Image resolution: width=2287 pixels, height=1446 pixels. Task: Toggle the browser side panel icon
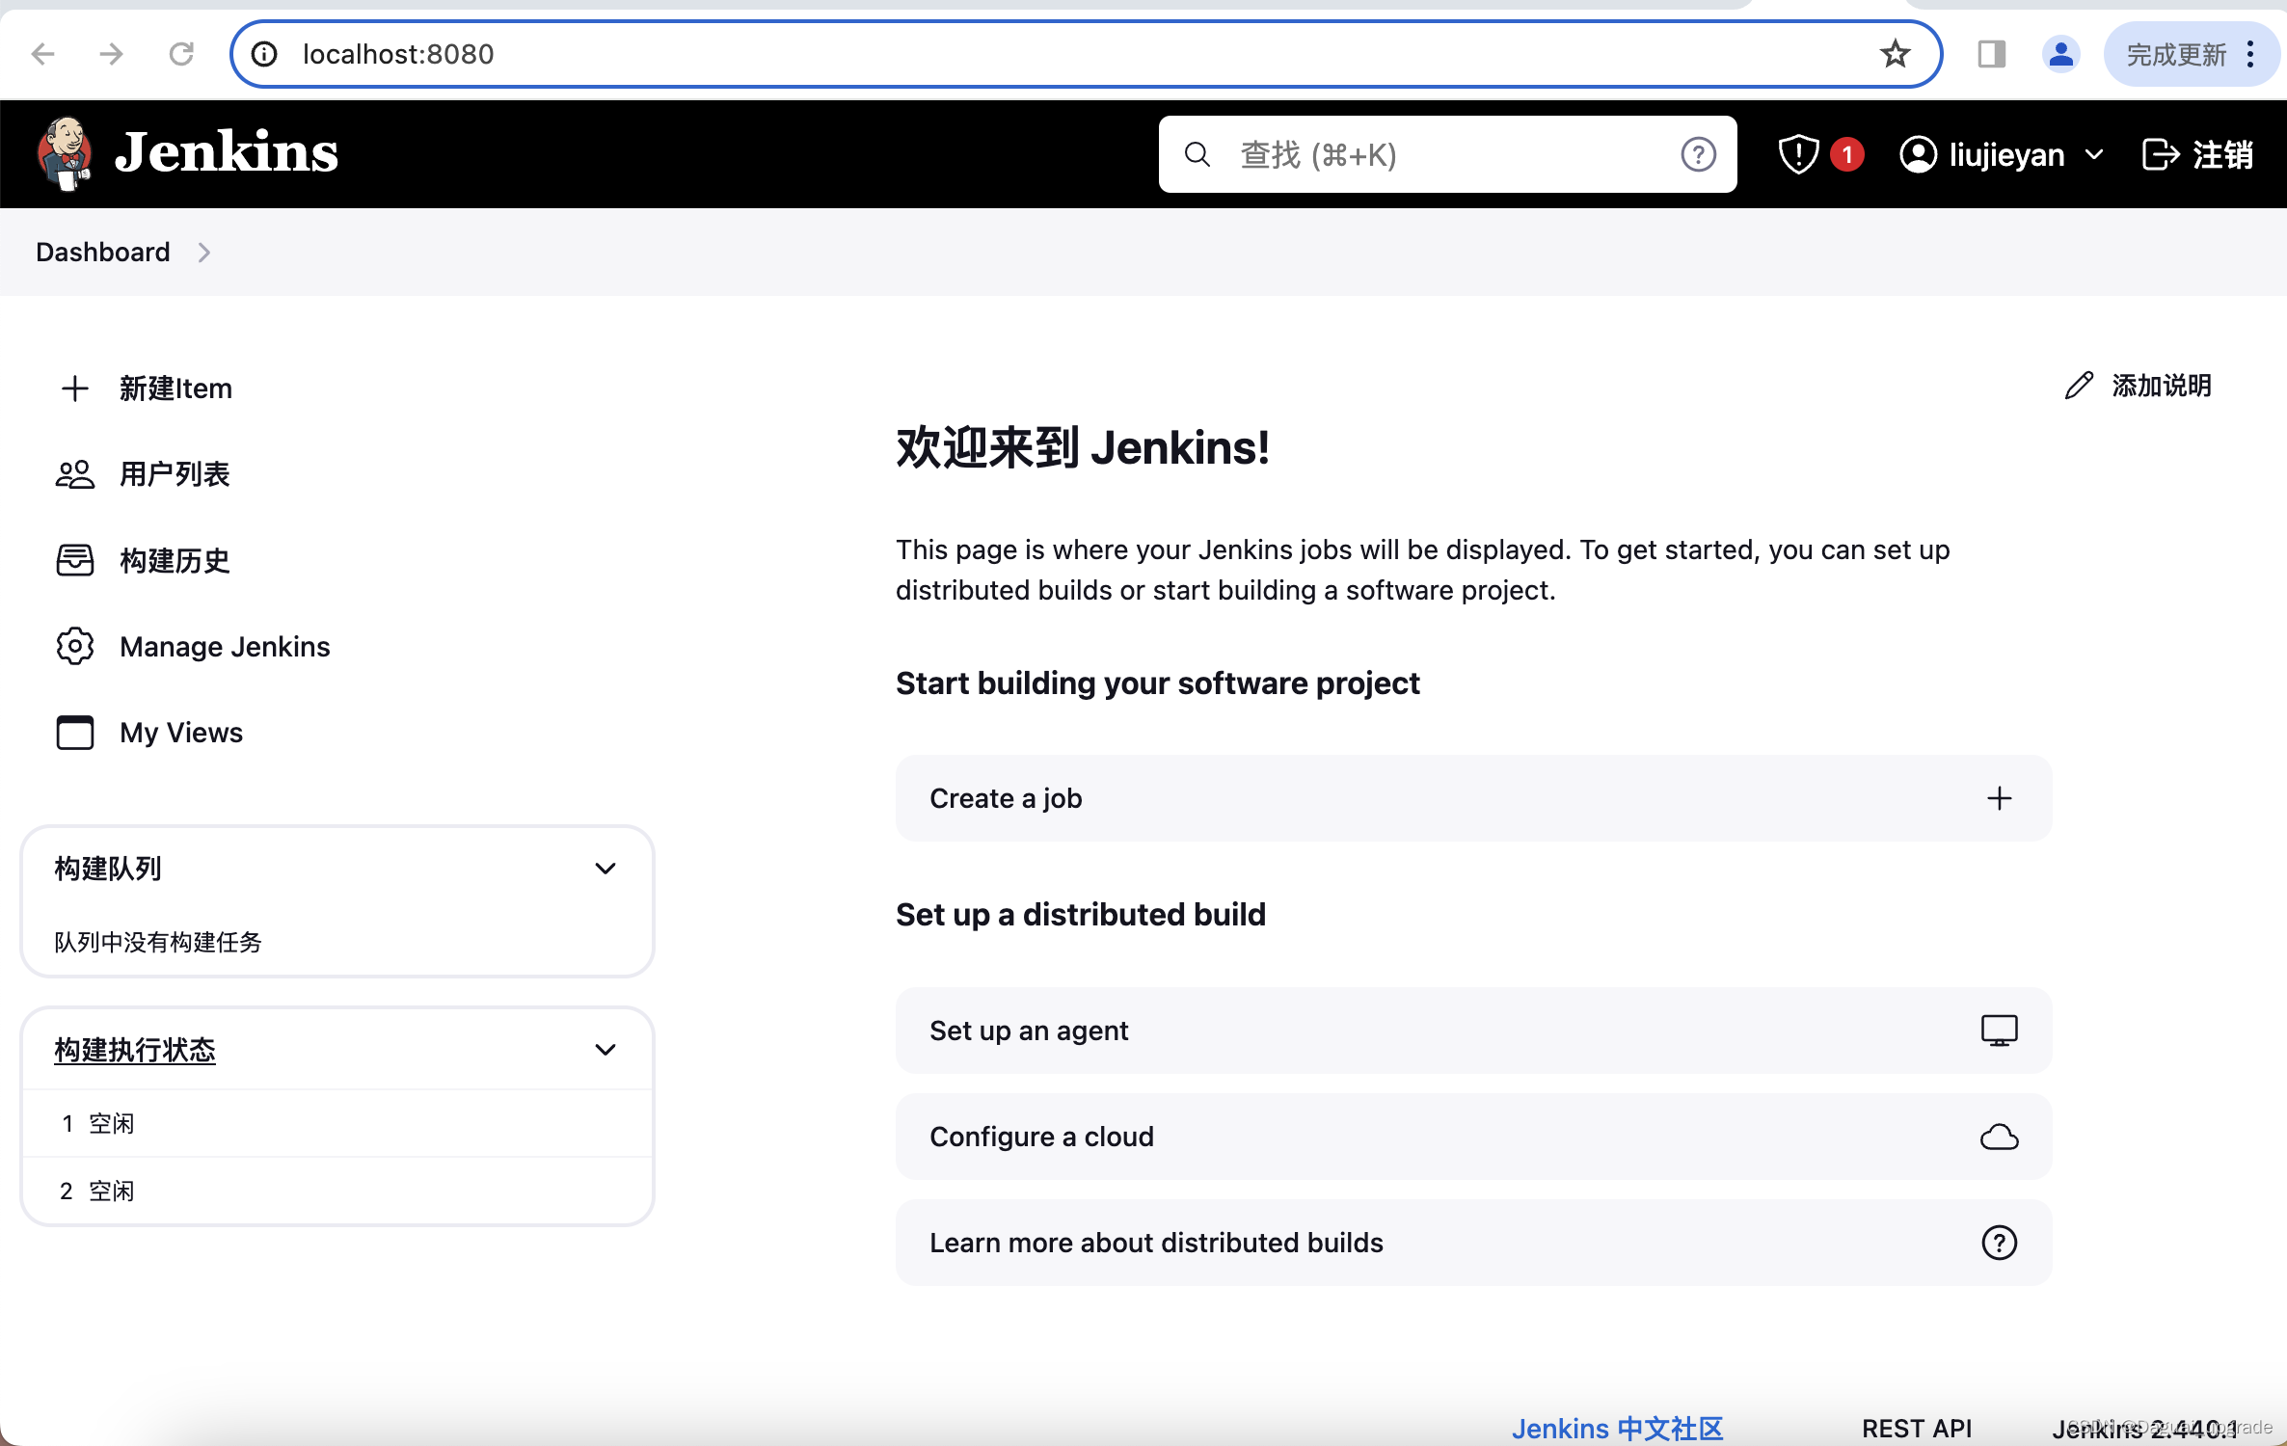pos(1991,54)
